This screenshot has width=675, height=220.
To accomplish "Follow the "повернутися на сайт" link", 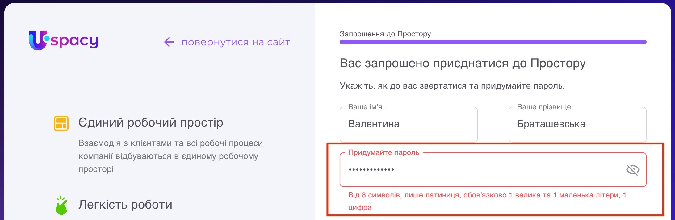I will (x=236, y=42).
